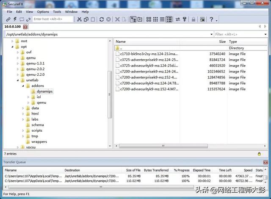271x199 pixels.
Task: Select file c7200-advsecurityk9-mz.152-4.M7 image
Action: 149,89
